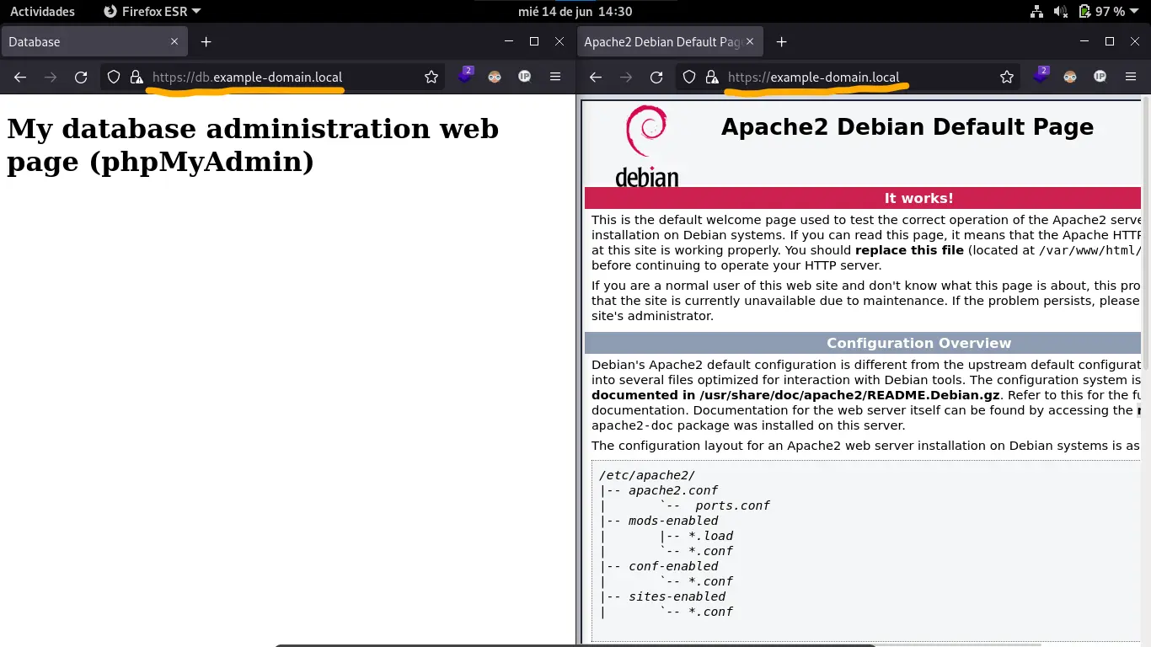Screen dimensions: 1151x647
Task: Open purple extension with badge in Database window
Action: pyautogui.click(x=465, y=76)
